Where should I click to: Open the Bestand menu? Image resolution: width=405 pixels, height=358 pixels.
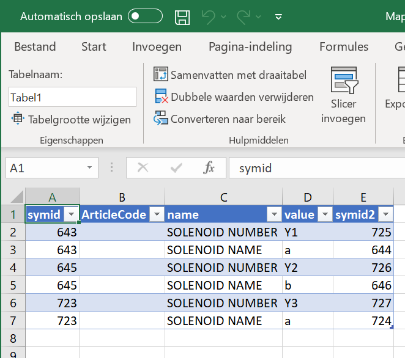[35, 47]
